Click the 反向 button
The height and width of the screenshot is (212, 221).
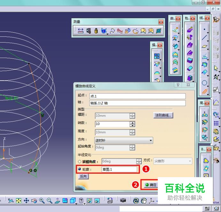pos(83,176)
